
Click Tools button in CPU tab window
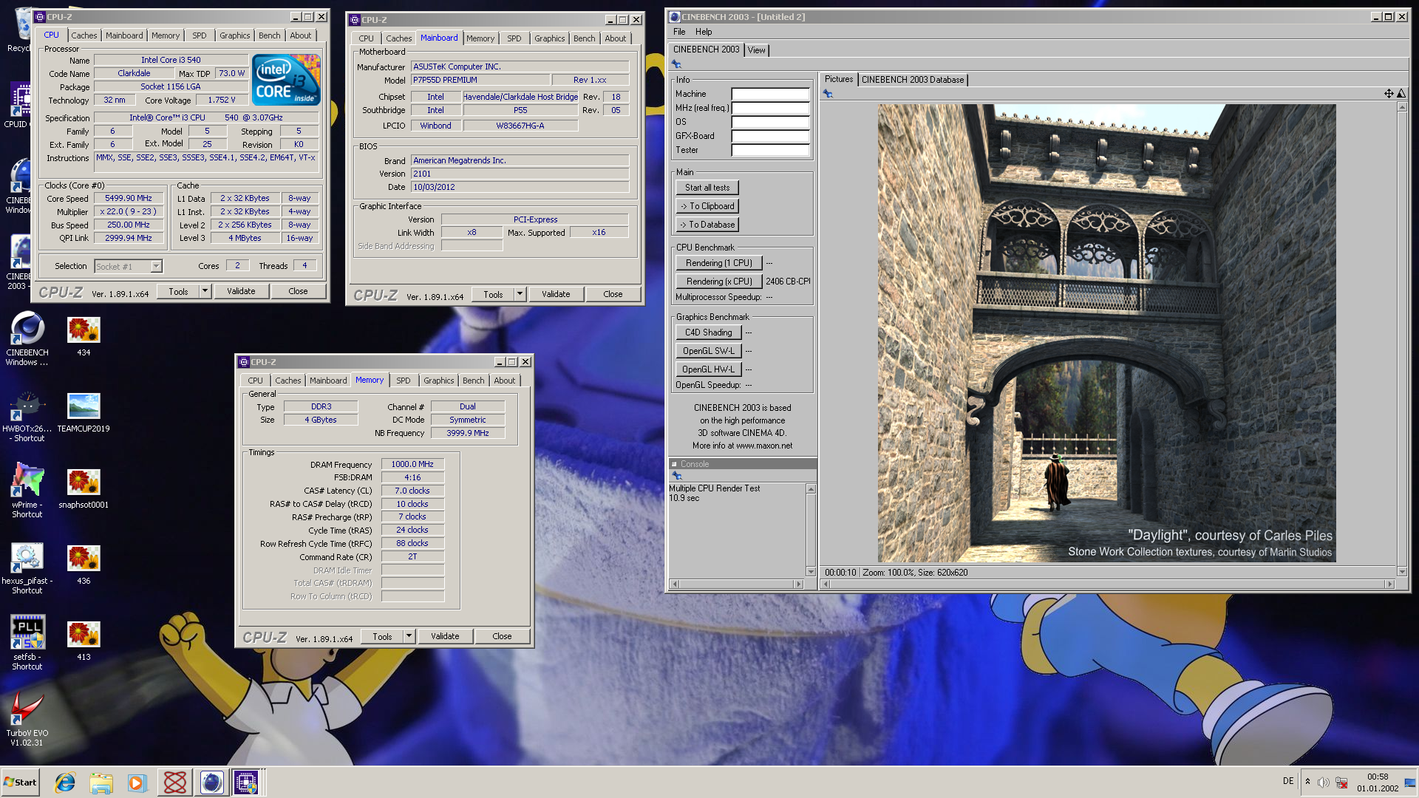[178, 291]
